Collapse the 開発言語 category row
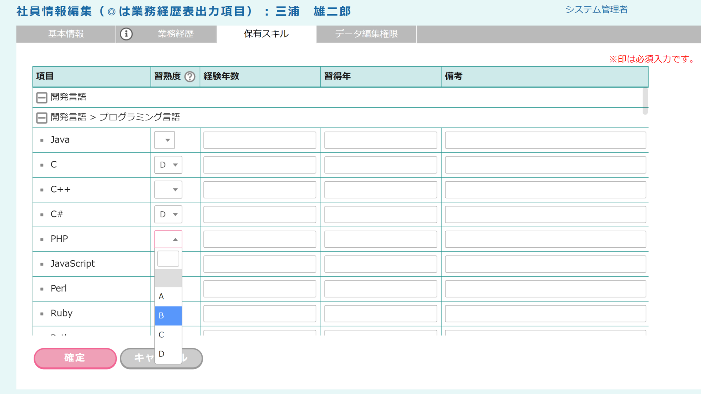701x394 pixels. tap(42, 97)
